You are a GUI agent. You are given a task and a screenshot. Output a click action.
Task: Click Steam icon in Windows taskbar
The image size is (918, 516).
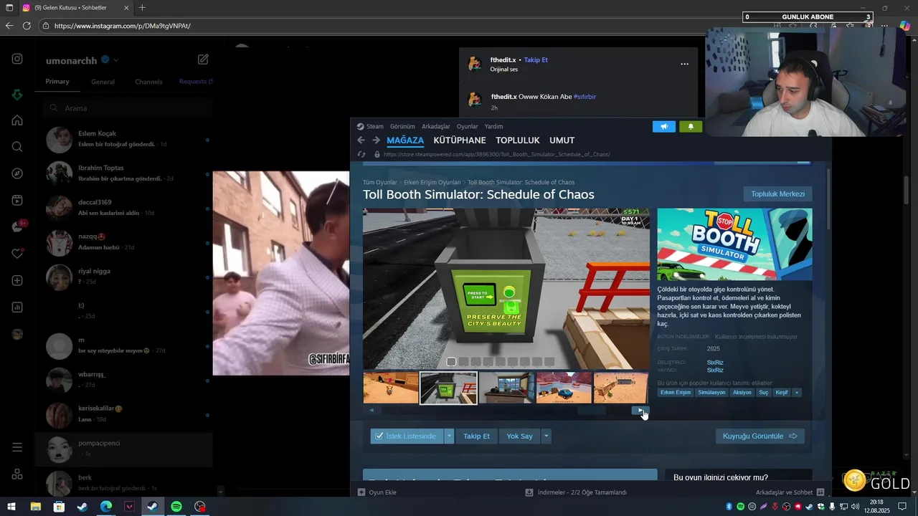[153, 506]
